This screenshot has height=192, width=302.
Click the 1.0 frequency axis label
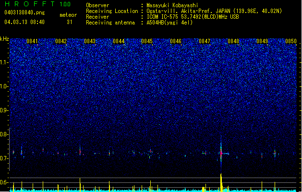pyautogui.click(x=4, y=86)
